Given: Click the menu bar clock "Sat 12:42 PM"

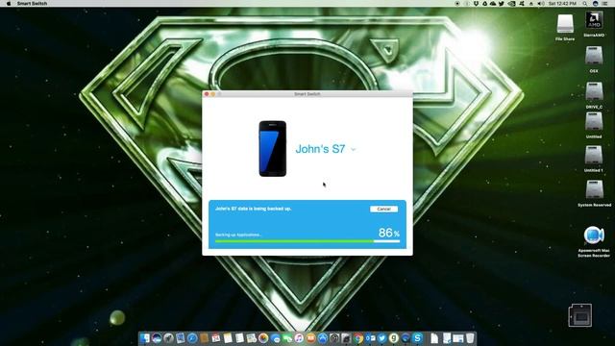Looking at the screenshot, I should (x=562, y=4).
